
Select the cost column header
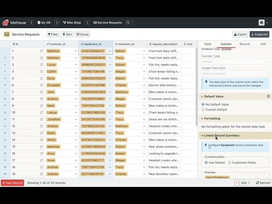[x=189, y=44]
